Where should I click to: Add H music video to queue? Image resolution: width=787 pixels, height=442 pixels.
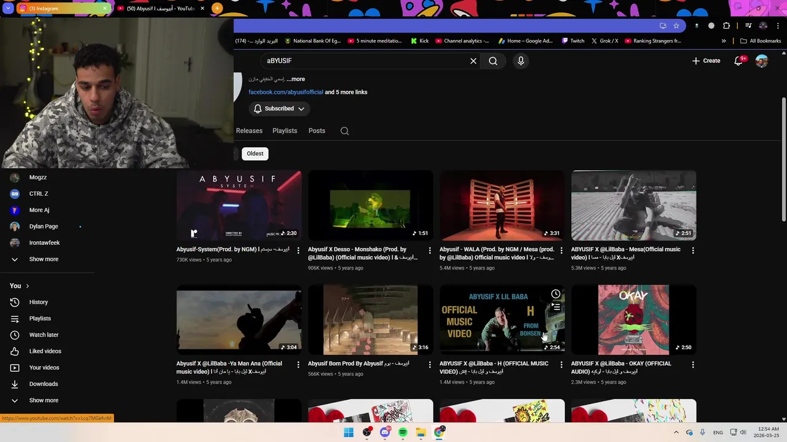point(556,307)
